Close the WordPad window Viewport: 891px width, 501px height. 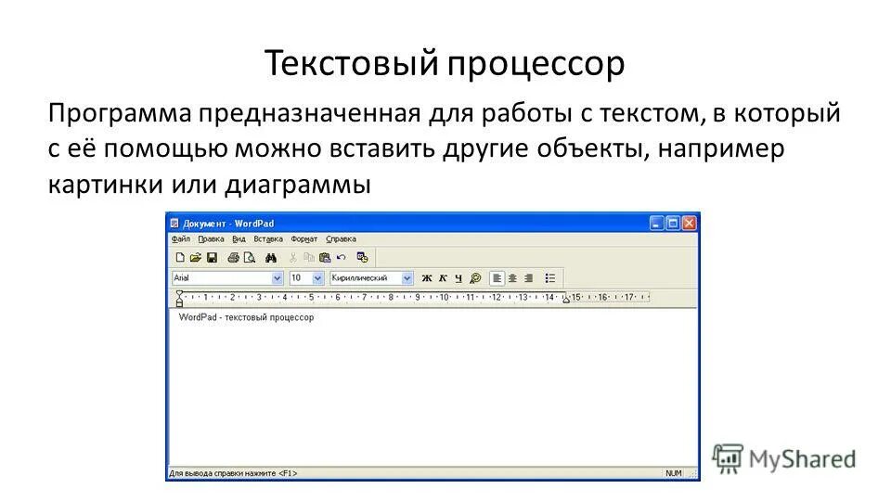689,224
